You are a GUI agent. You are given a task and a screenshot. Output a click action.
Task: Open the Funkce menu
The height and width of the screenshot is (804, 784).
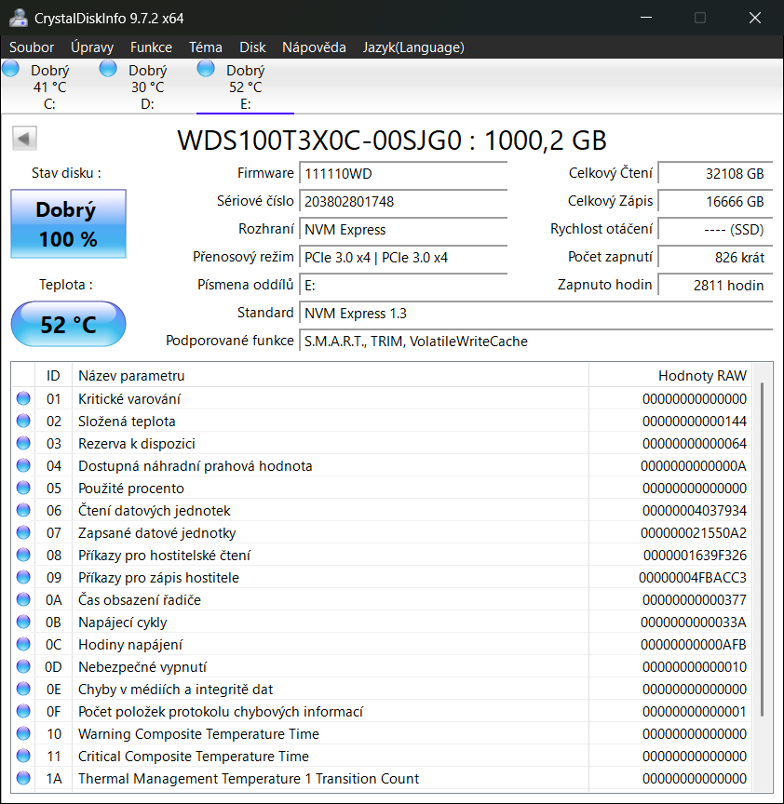[x=151, y=47]
